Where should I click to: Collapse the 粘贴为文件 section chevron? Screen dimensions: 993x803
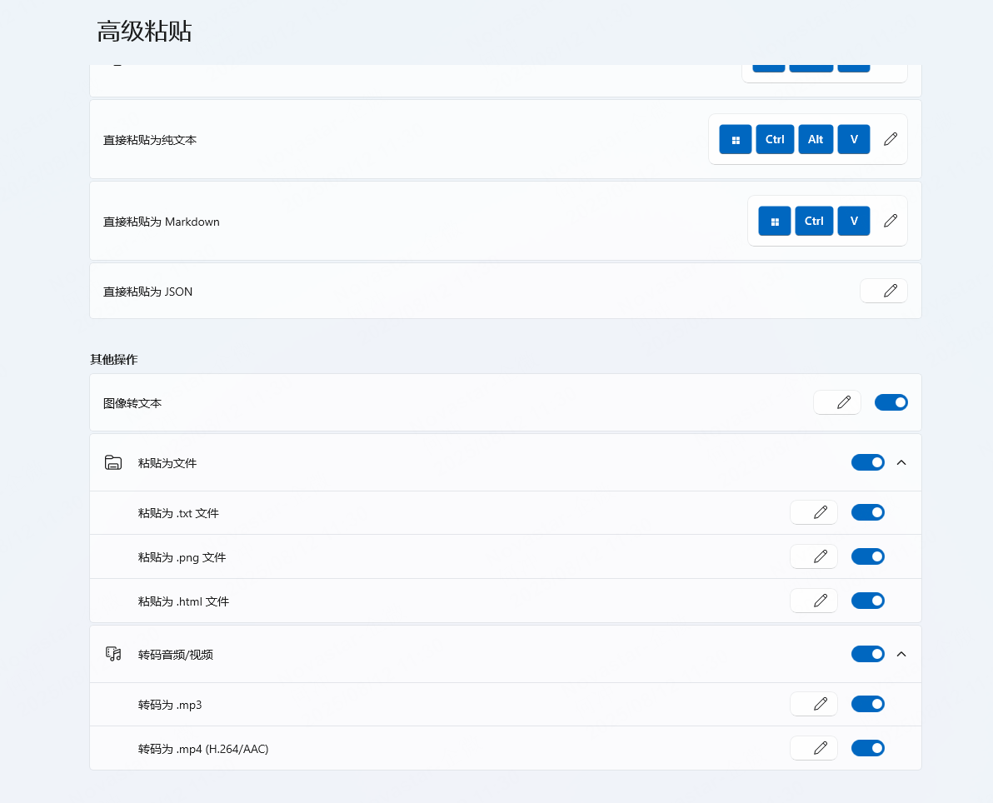[902, 463]
